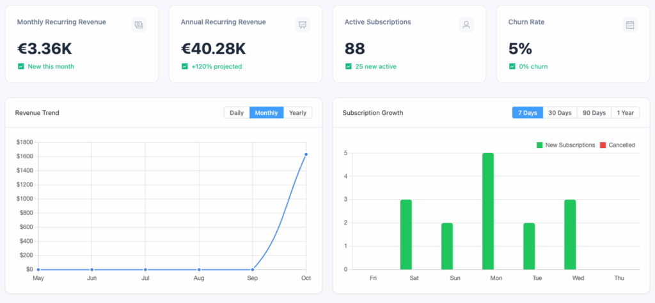Select Monthly view for Revenue Trend
655x303 pixels.
(x=266, y=113)
